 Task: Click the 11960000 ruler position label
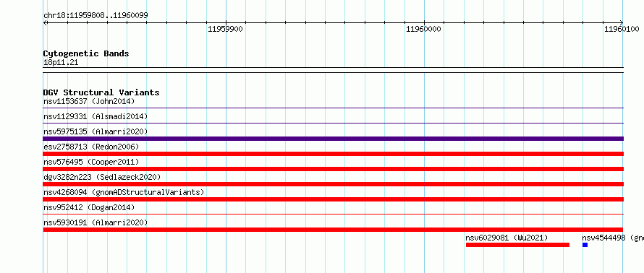423,29
